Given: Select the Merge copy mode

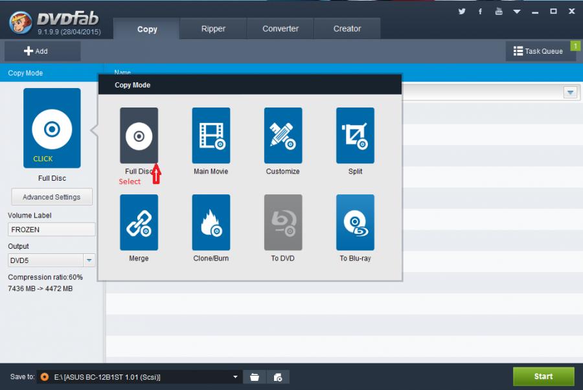Looking at the screenshot, I should pyautogui.click(x=139, y=222).
